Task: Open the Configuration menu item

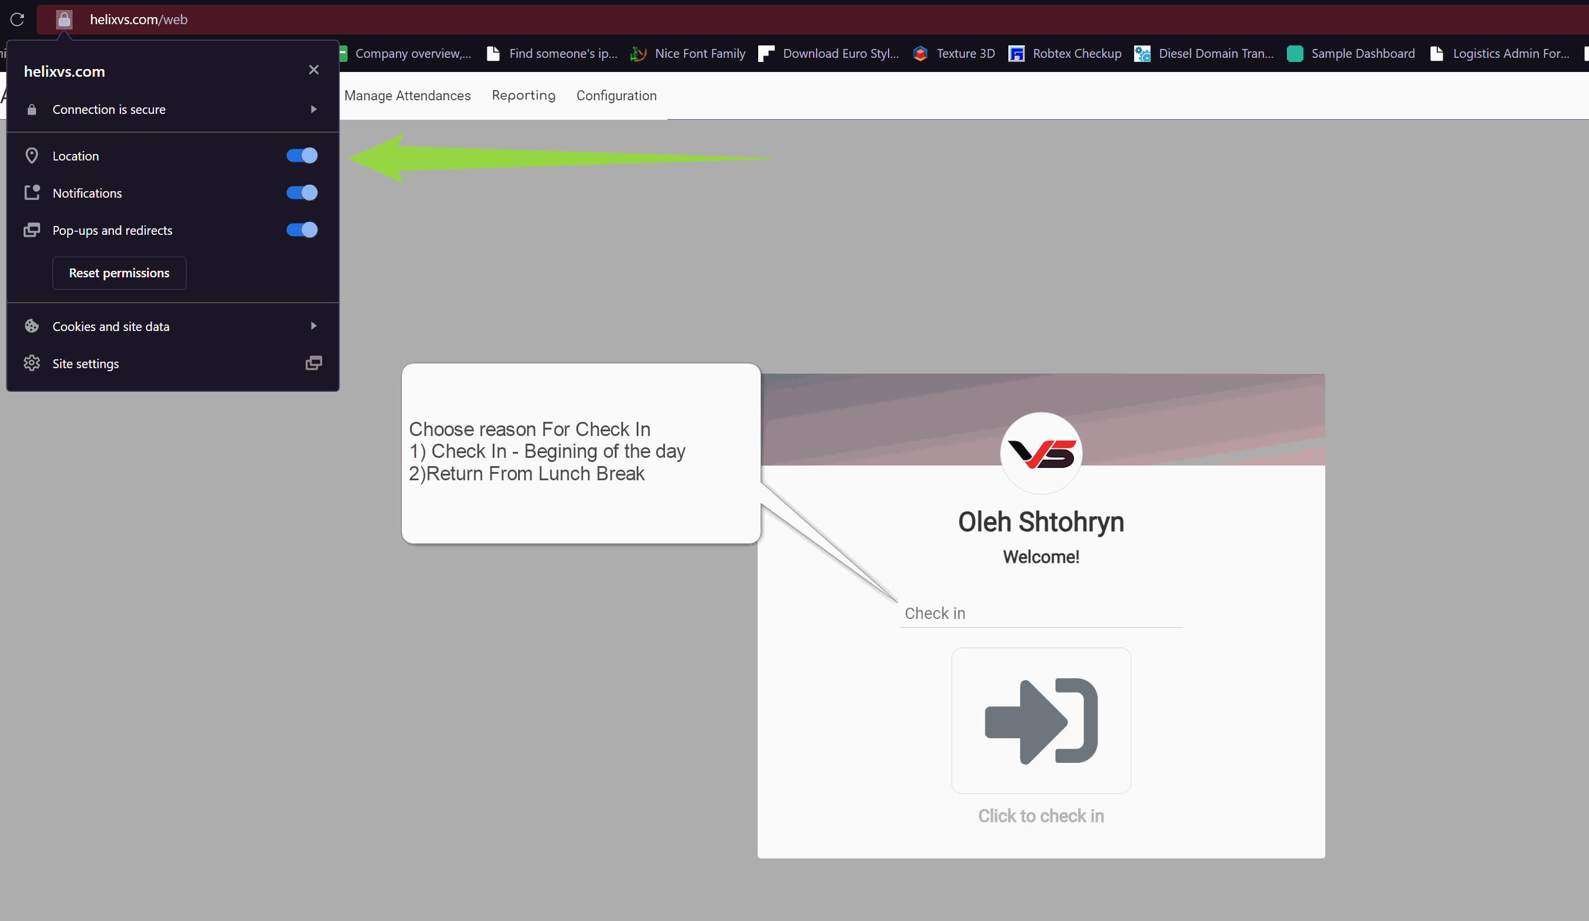Action: (616, 96)
